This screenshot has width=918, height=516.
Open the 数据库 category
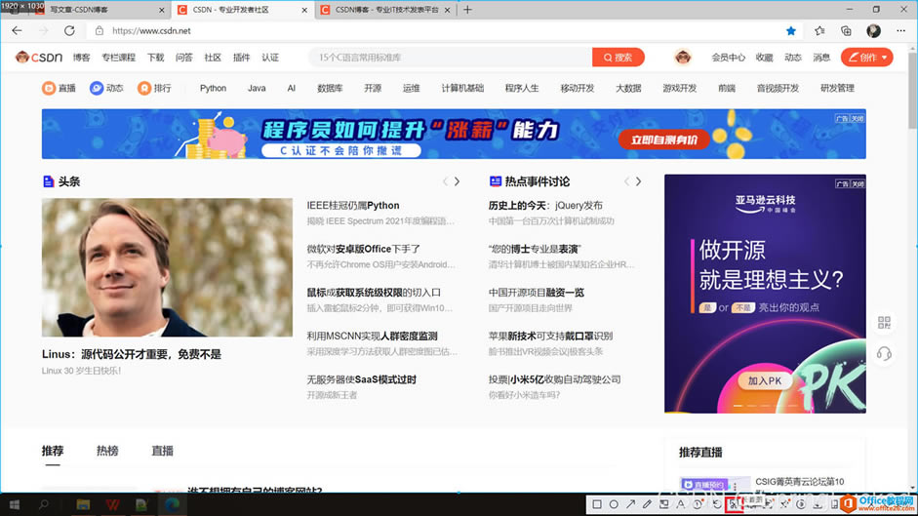coord(330,88)
